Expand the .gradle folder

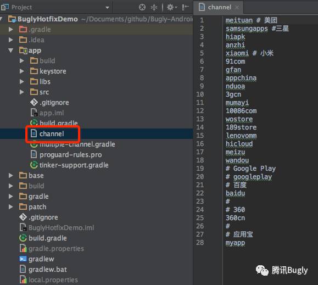11,30
